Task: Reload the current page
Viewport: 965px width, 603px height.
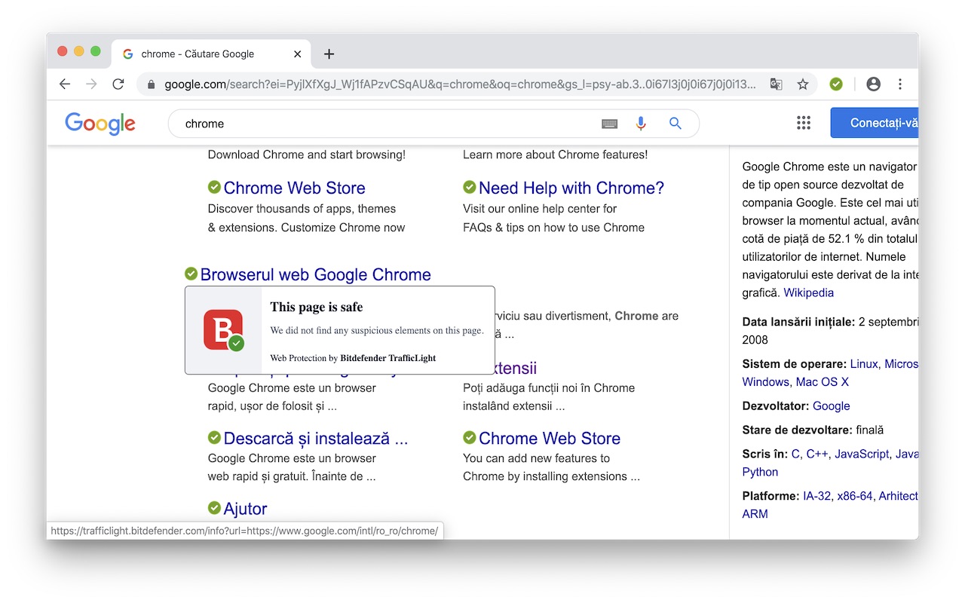Action: (118, 84)
